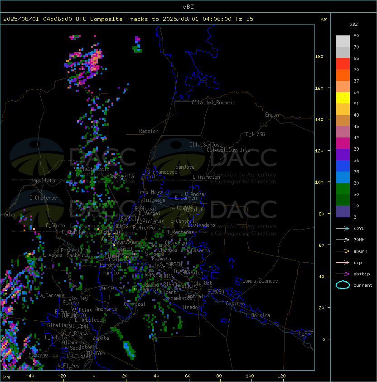Click the 'L_Vegas' map label

click(x=53, y=255)
